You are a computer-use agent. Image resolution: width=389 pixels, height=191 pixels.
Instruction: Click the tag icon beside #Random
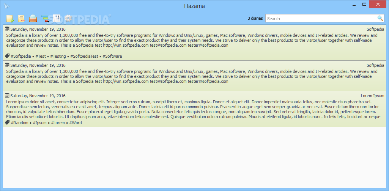pyautogui.click(x=7, y=122)
